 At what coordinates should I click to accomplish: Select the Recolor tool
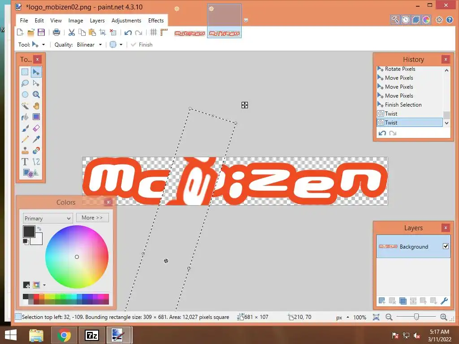36,150
